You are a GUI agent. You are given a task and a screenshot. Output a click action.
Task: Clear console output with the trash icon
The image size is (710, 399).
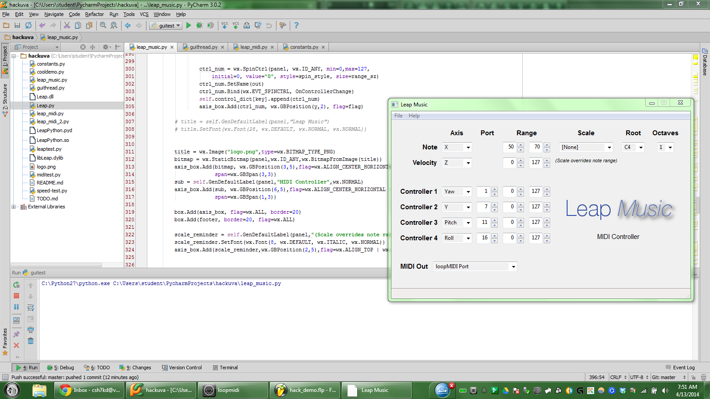click(x=31, y=341)
